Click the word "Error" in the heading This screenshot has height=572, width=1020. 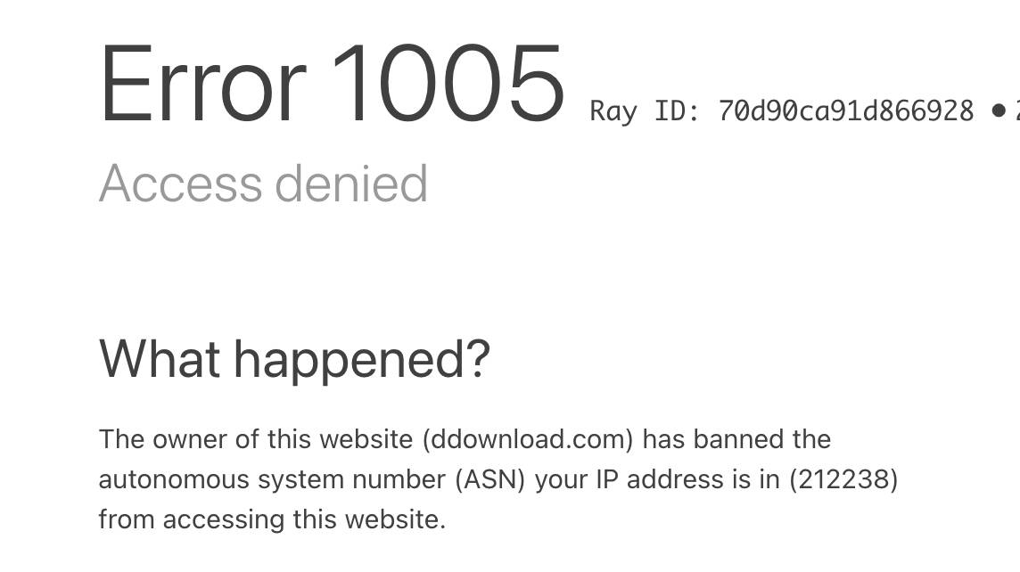coord(202,83)
